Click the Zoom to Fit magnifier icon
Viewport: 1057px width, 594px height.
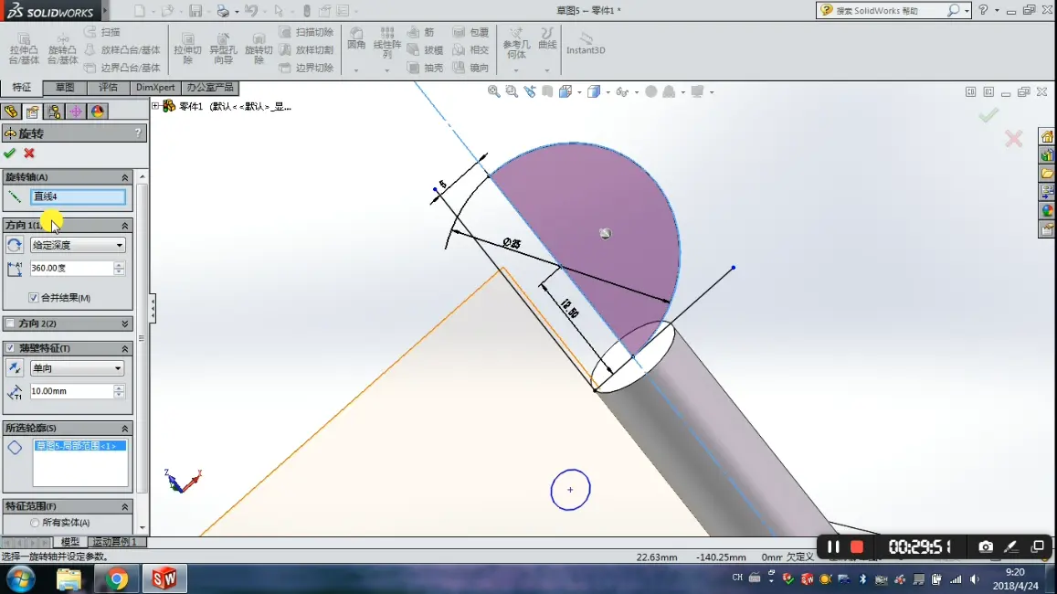click(493, 91)
